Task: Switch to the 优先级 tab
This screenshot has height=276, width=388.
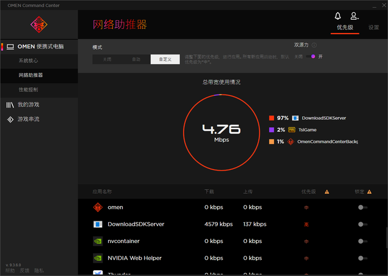Action: pyautogui.click(x=345, y=27)
